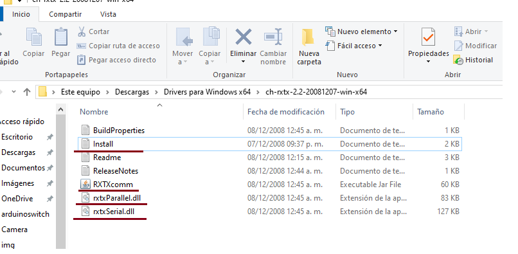The width and height of the screenshot is (518, 254).
Task: Sort by Nombre column header
Action: point(94,112)
